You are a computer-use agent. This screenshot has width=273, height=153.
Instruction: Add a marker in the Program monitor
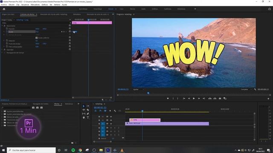pos(168,98)
